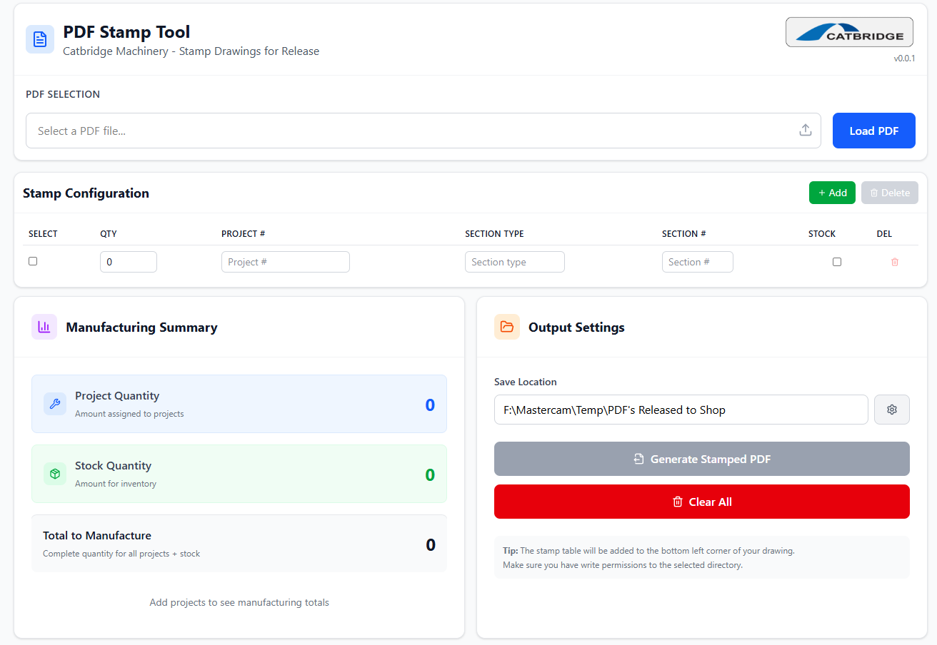This screenshot has height=645, width=937.
Task: Click Generate Stamped PDF
Action: pos(702,459)
